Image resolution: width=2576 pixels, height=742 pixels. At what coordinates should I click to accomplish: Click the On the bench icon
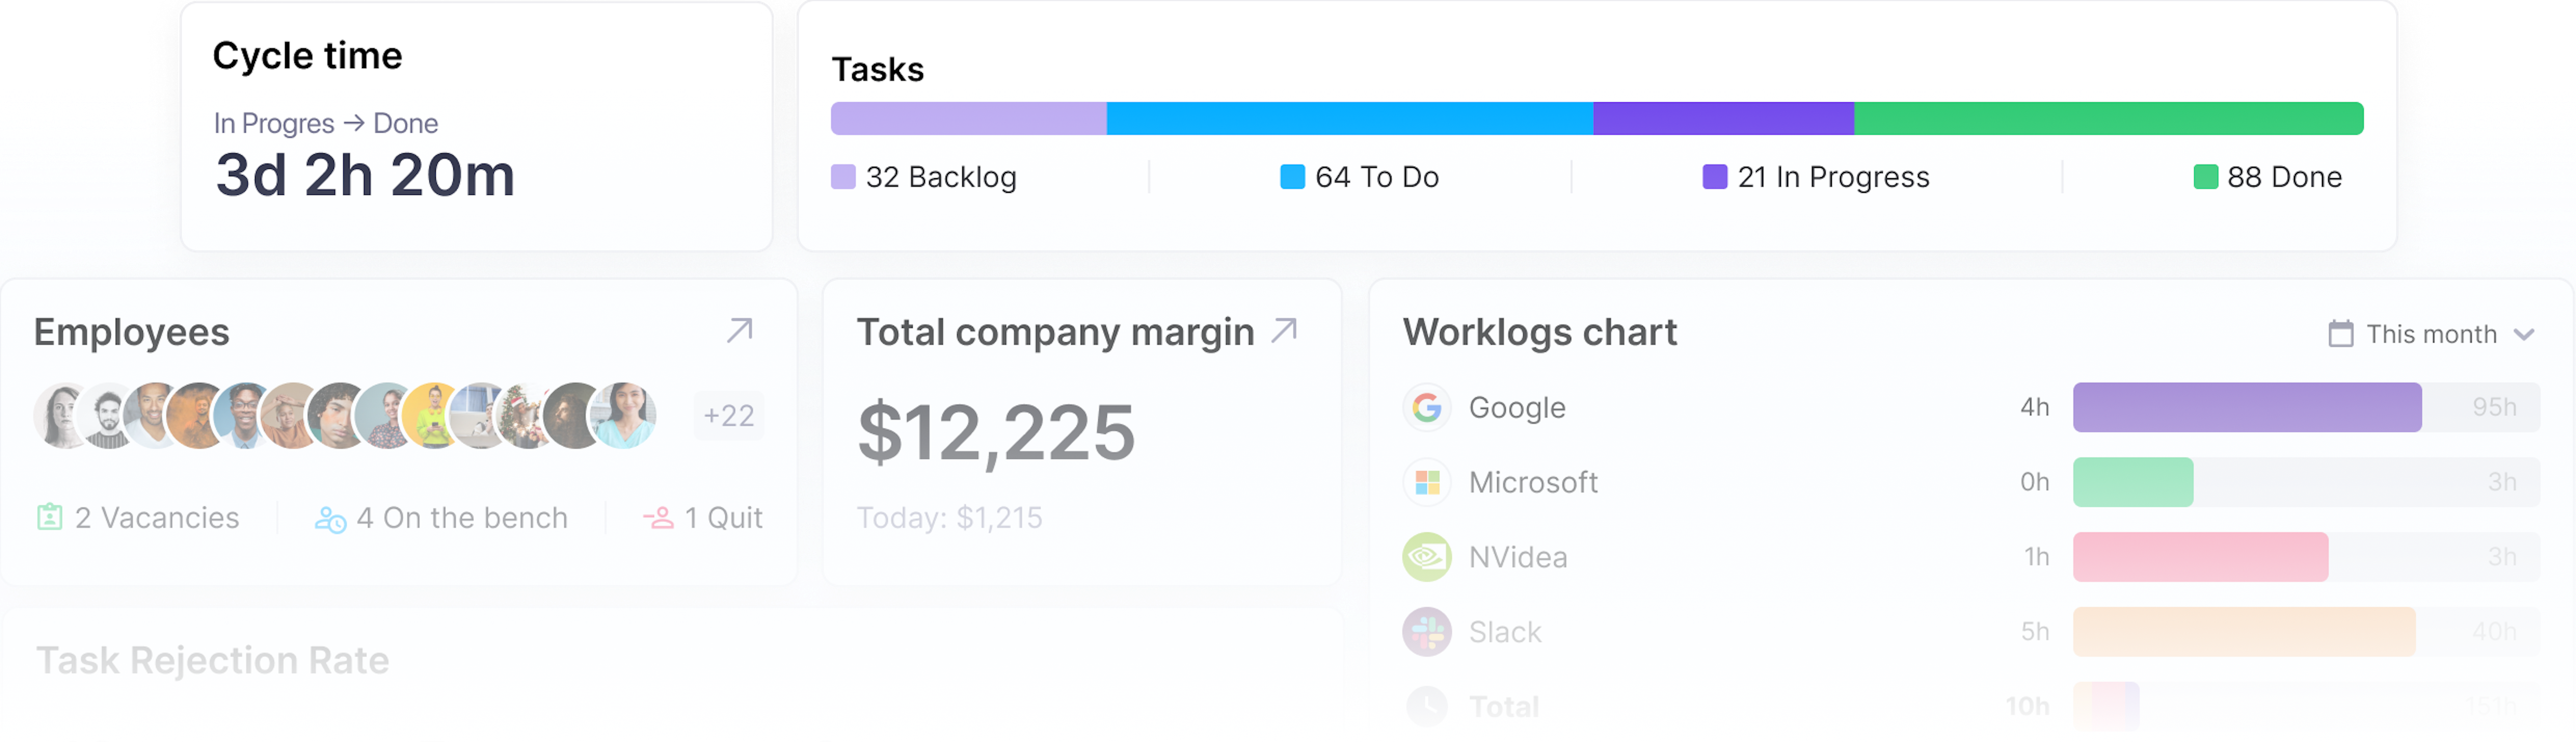[x=330, y=519]
